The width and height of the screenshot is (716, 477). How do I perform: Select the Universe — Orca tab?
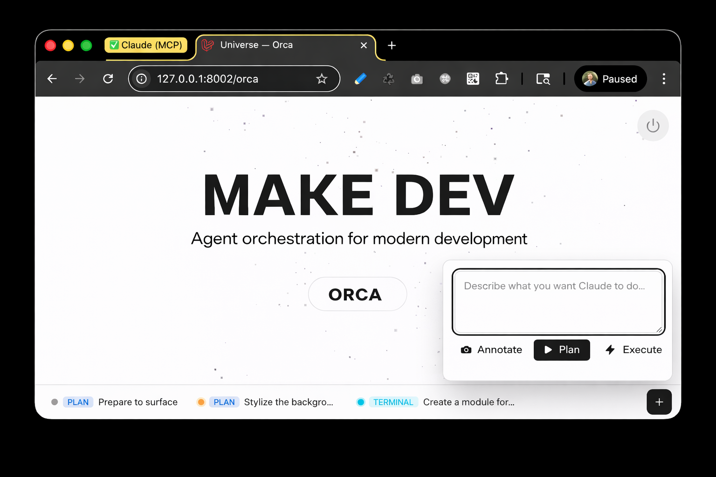256,45
